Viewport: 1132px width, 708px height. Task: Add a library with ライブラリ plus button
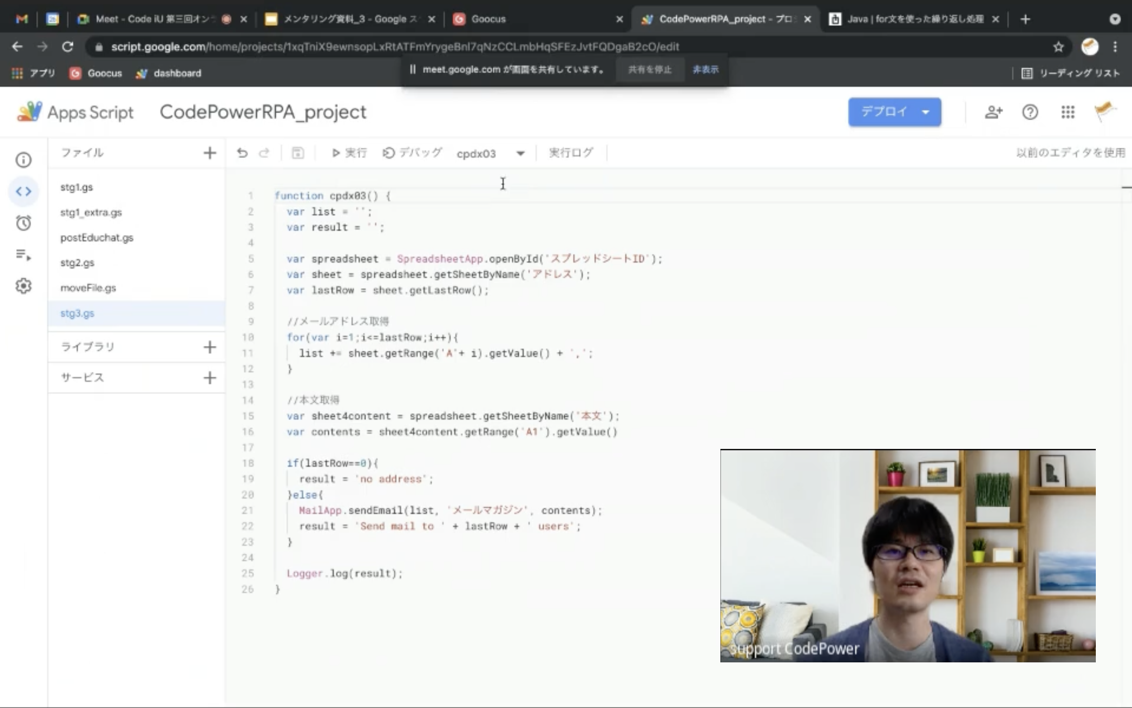pos(209,347)
